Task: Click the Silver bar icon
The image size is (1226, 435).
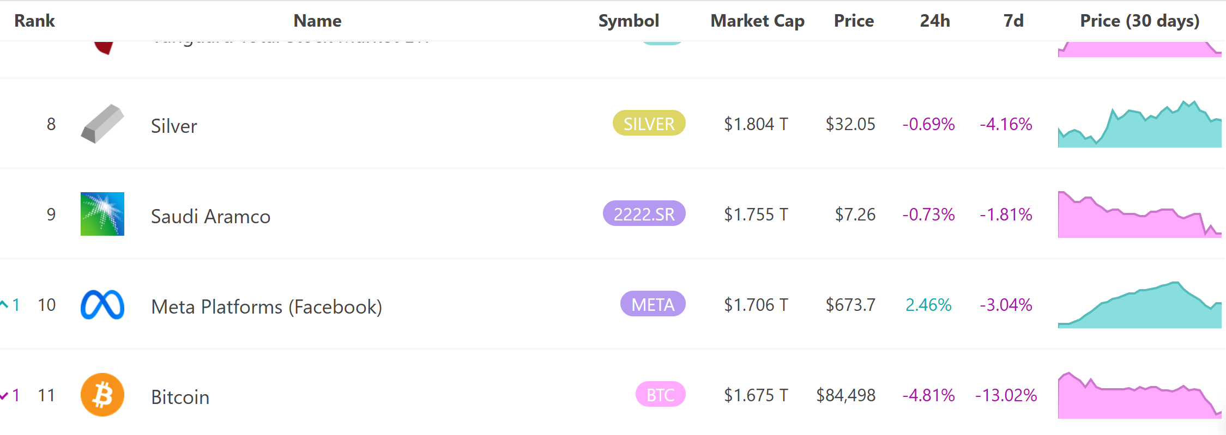Action: (102, 124)
